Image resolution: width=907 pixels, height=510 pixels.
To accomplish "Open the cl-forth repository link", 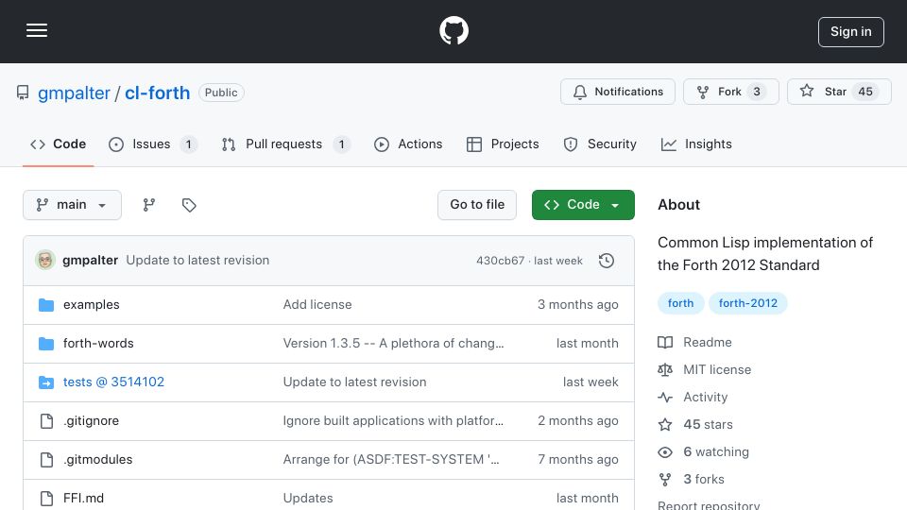I will coord(158,93).
